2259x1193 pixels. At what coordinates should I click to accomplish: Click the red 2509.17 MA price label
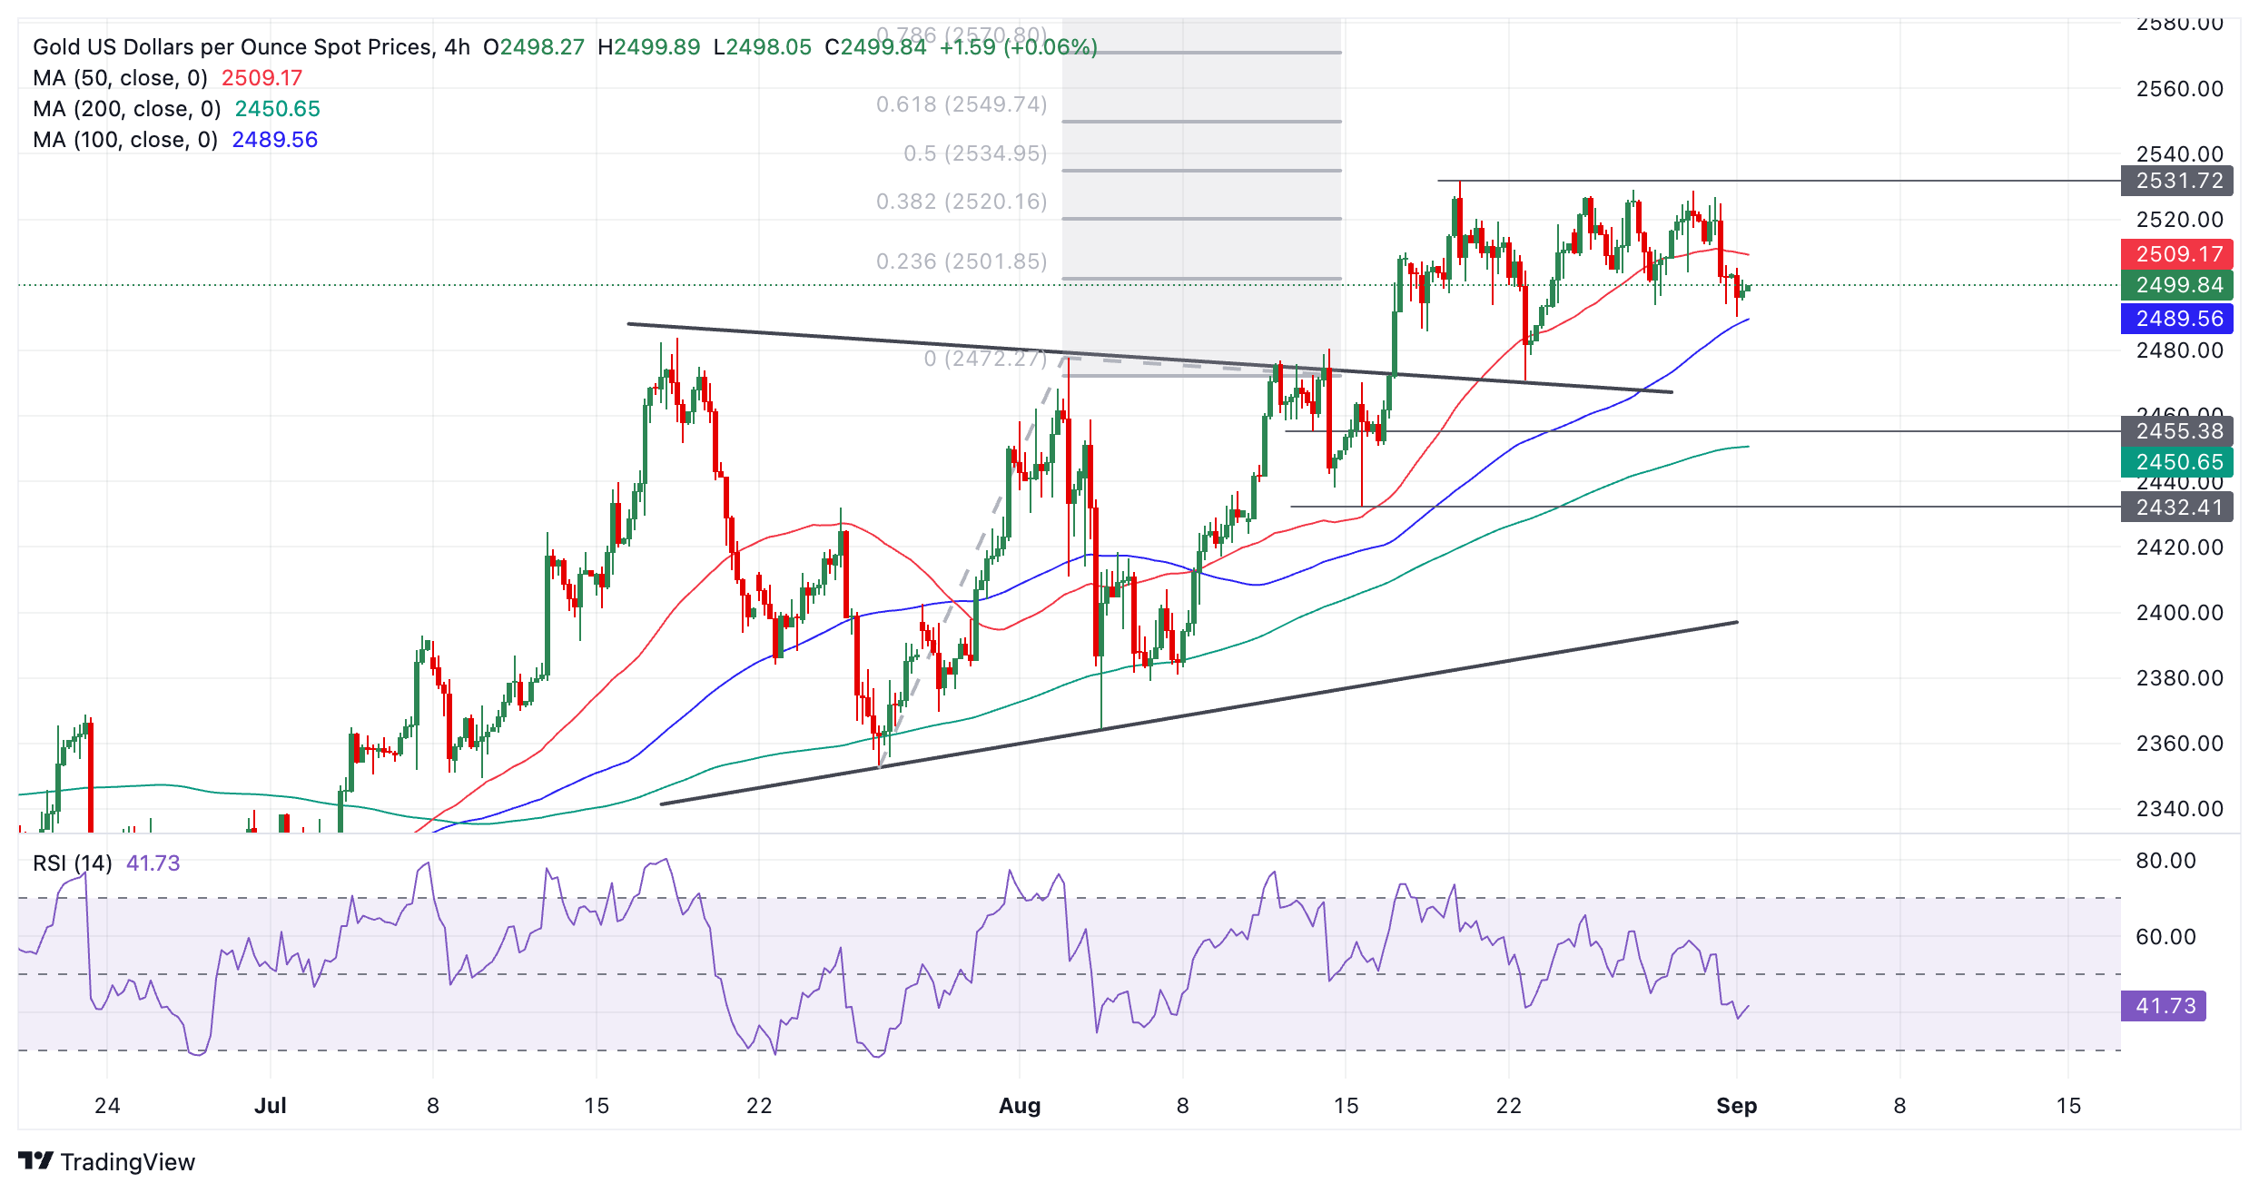2176,254
